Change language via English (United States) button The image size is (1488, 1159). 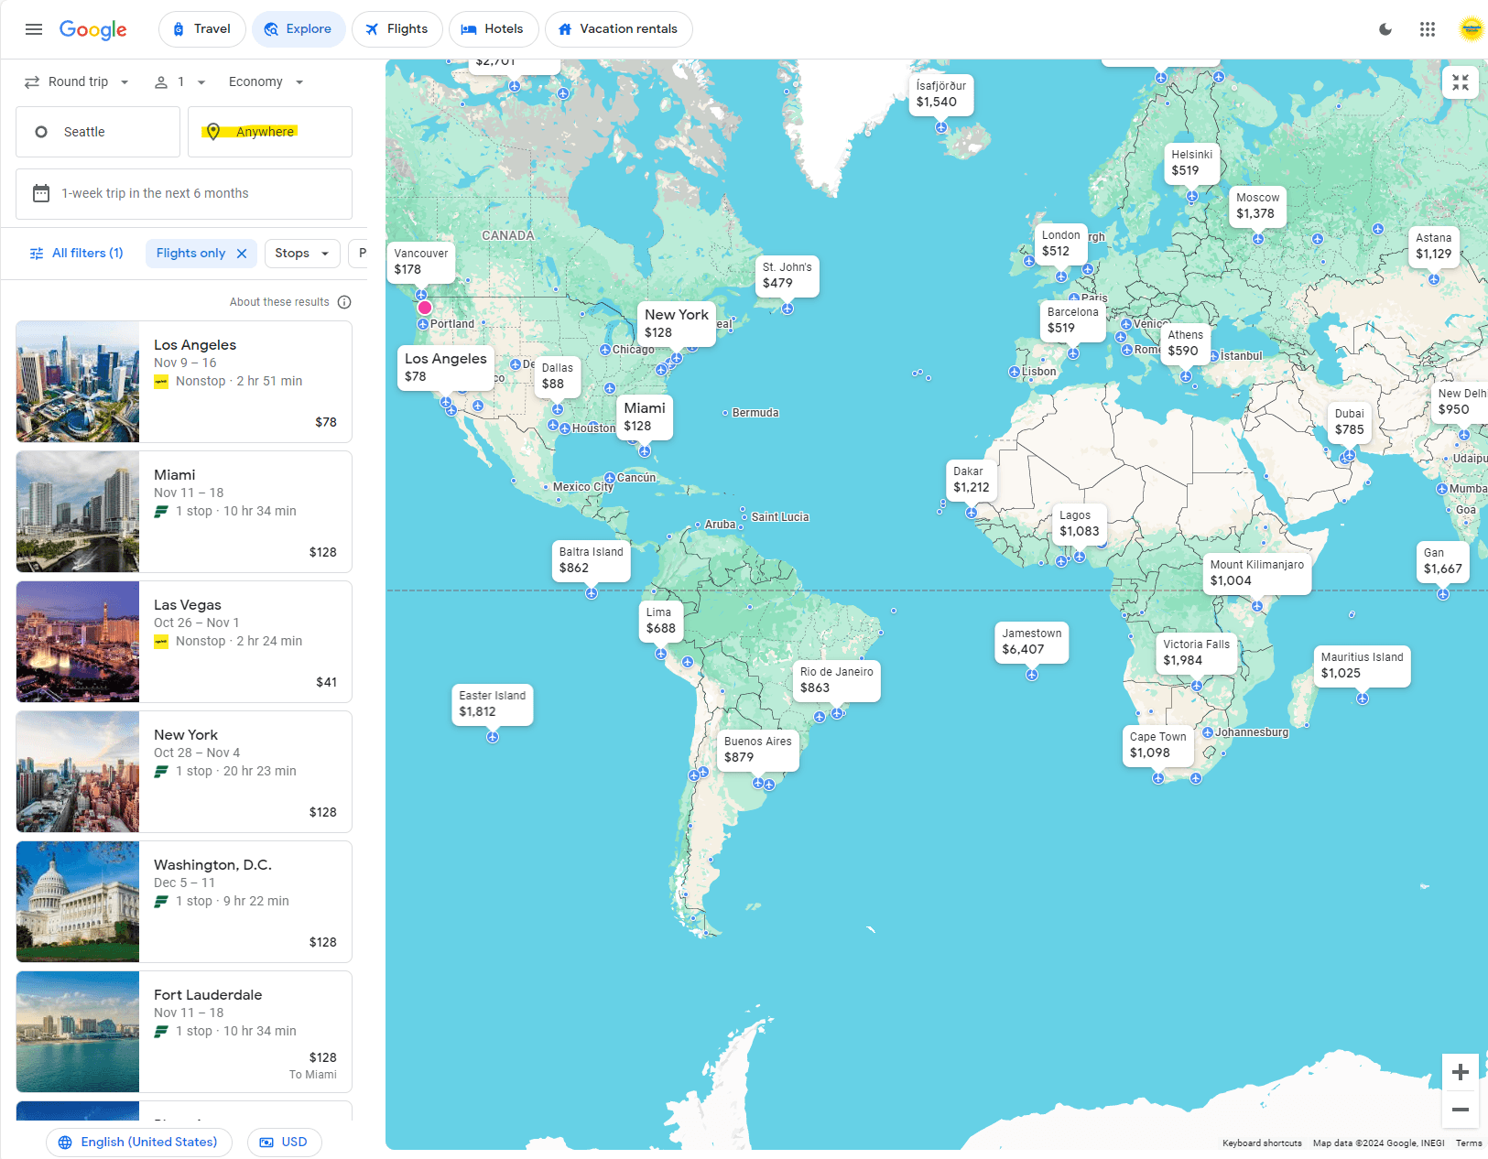coord(138,1142)
